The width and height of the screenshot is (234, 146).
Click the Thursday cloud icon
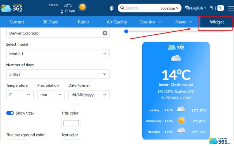[x=181, y=130]
